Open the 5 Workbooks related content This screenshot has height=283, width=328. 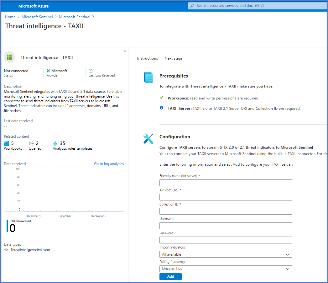(x=13, y=146)
